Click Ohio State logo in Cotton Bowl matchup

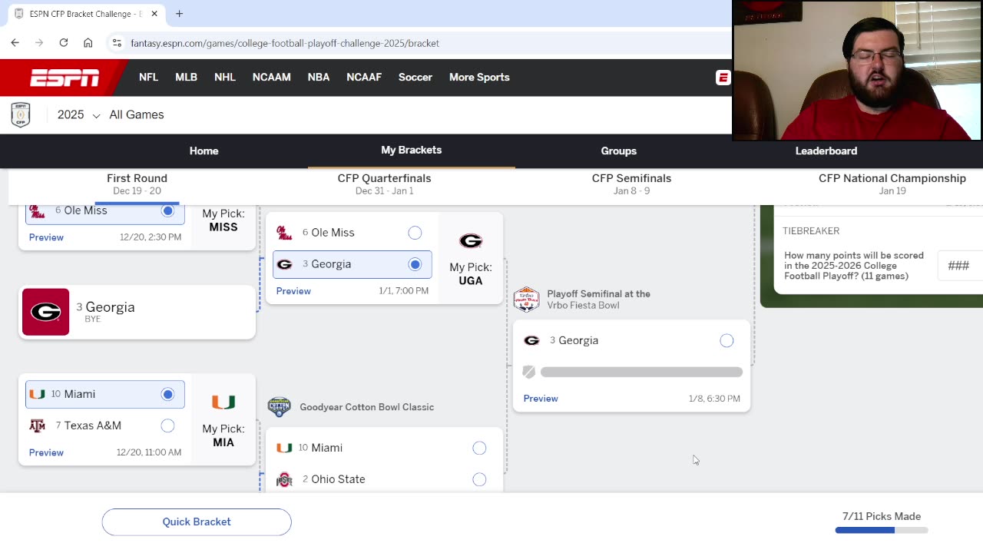284,479
